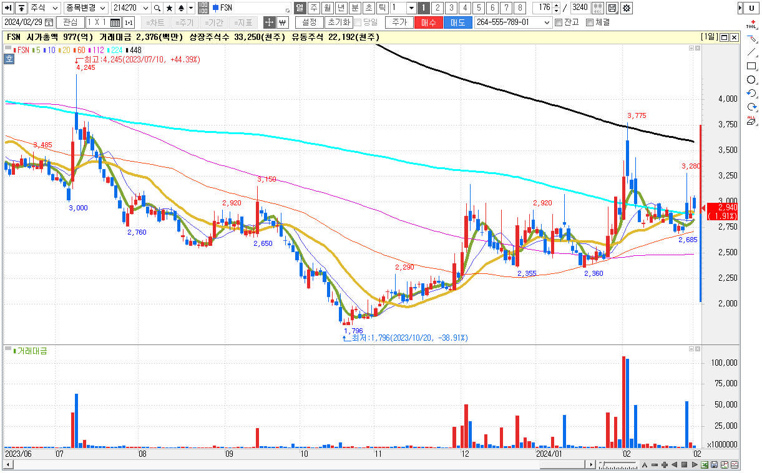
Task: Activate the crosshair cursor icon
Action: coord(269,22)
